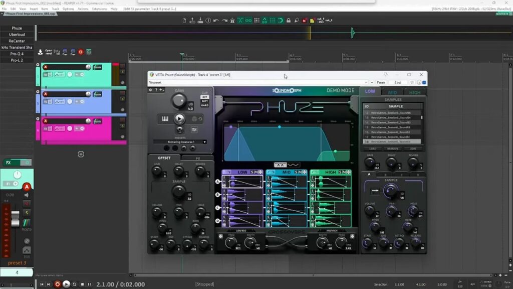This screenshot has height=289, width=513.
Task: Randomize the HIGH band with dice icon
Action: click(349, 172)
